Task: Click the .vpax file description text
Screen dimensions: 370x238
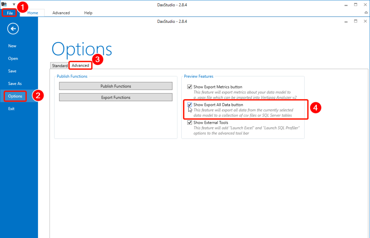Action: pyautogui.click(x=245, y=95)
